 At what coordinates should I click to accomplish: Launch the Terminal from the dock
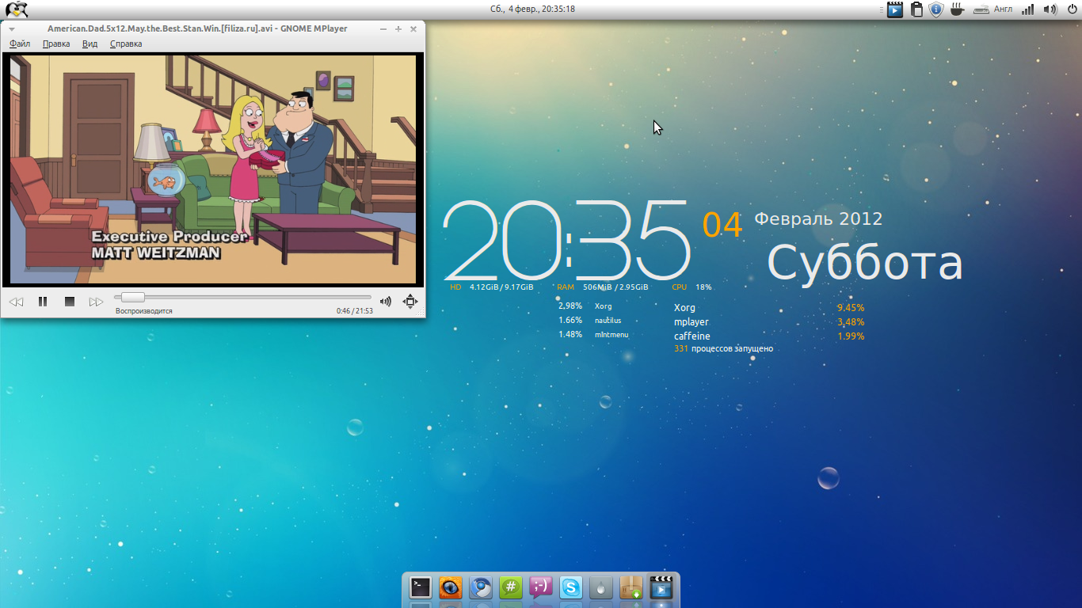coord(421,587)
